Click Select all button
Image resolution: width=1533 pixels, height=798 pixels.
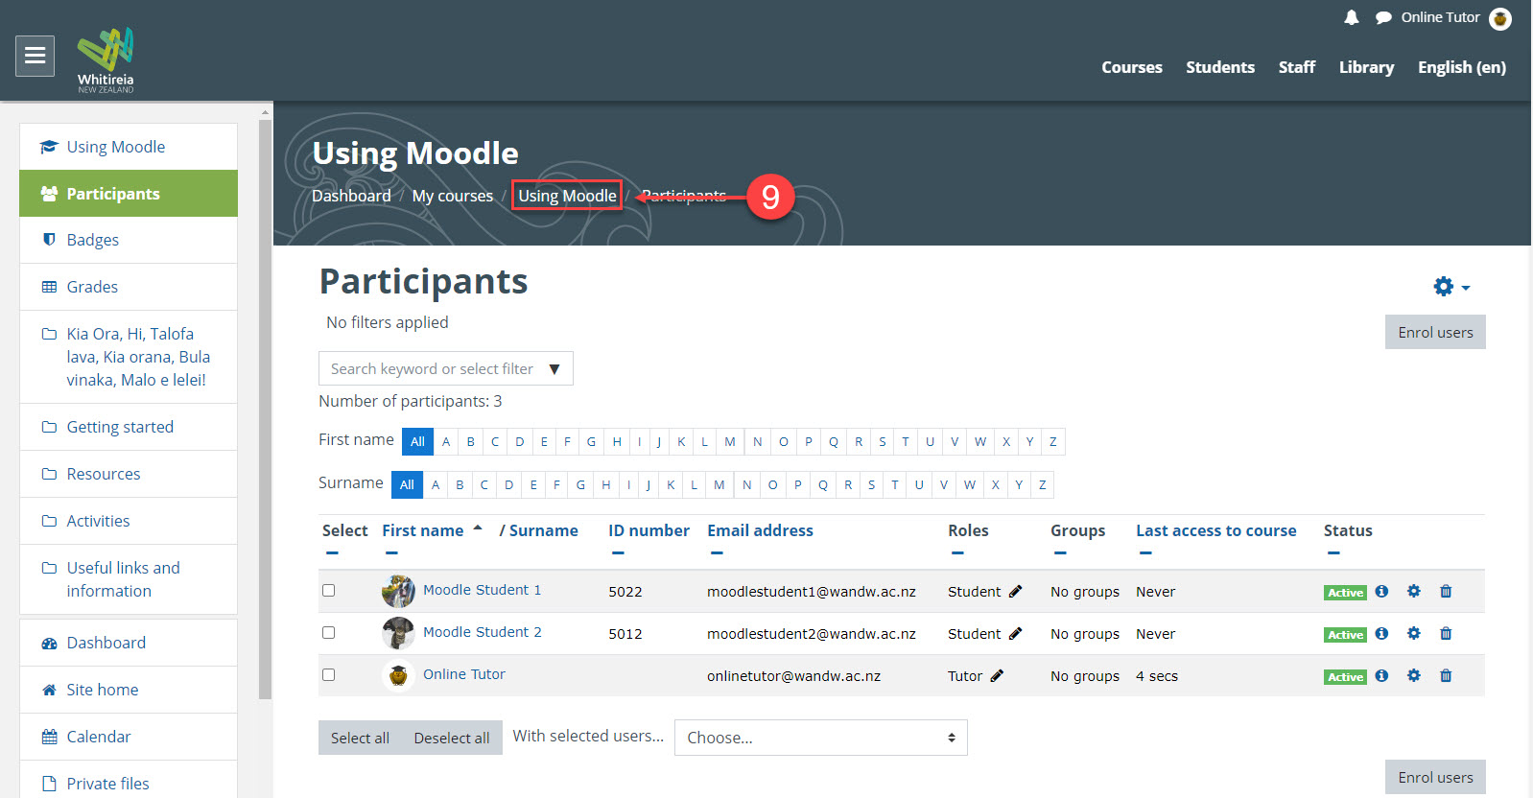tap(360, 738)
